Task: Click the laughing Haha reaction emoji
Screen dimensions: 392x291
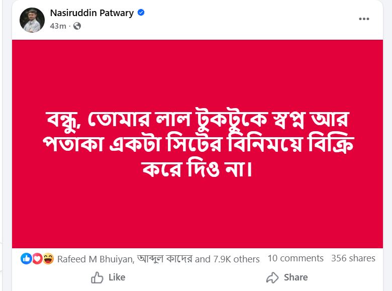Action: [x=48, y=259]
